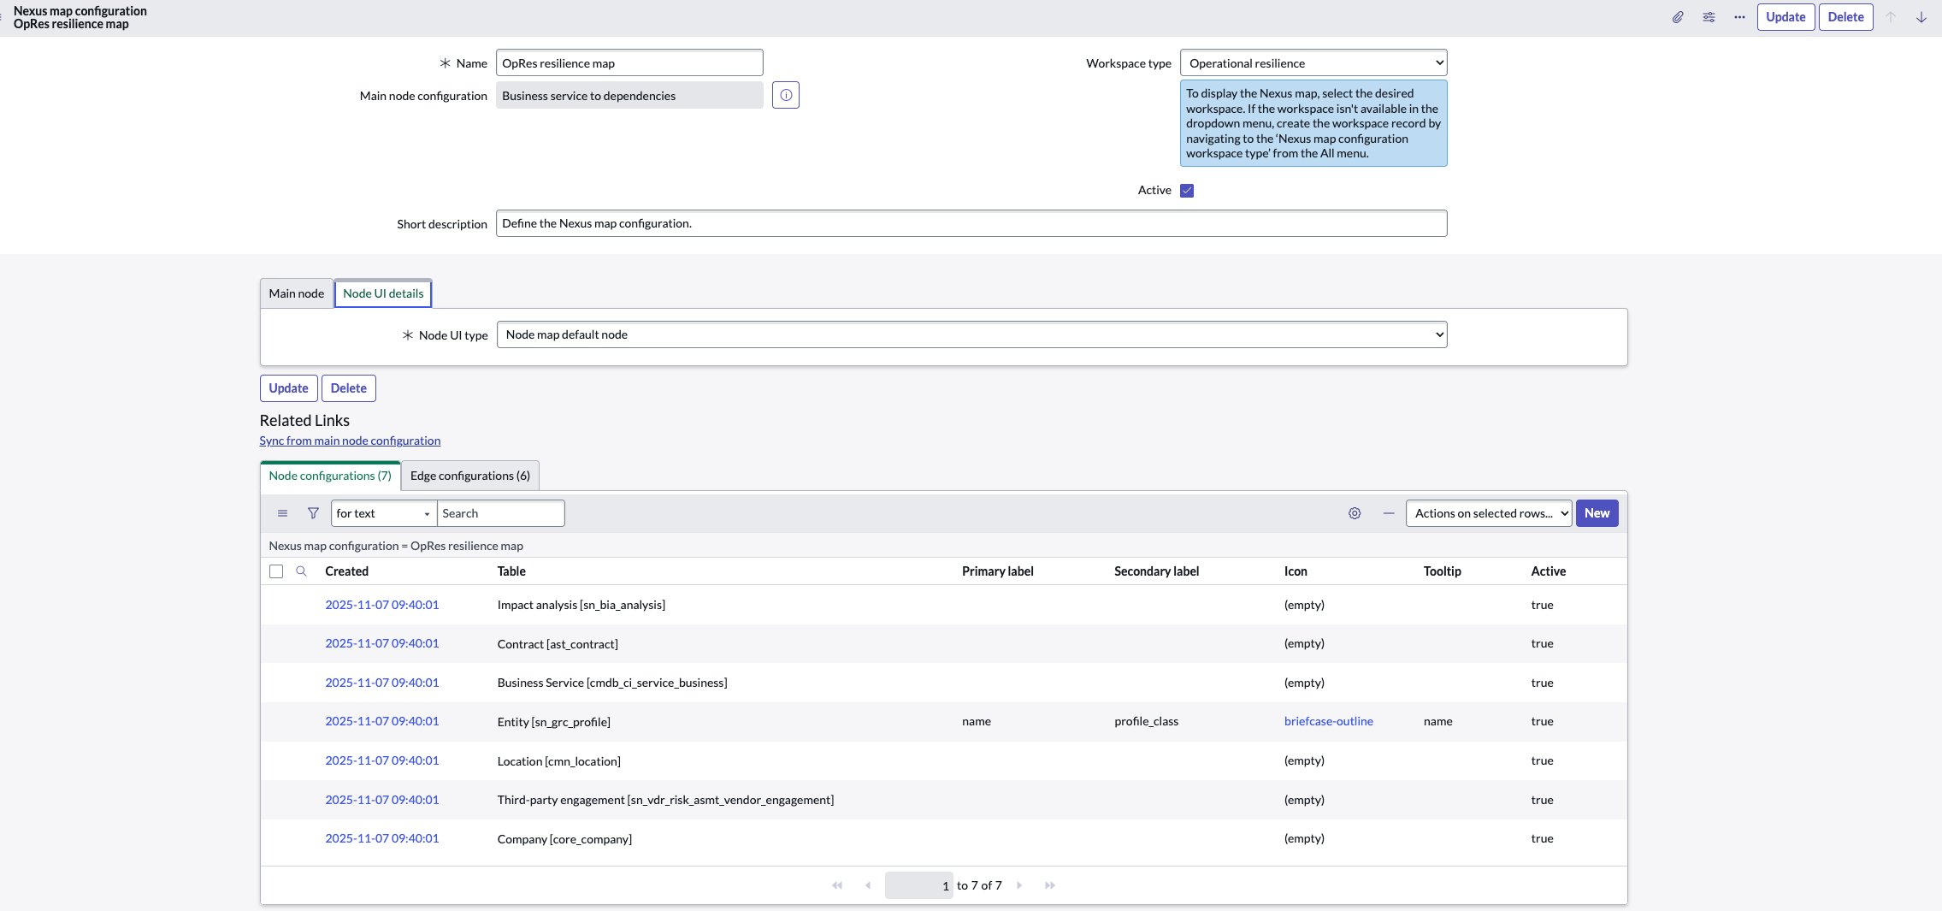Jump to first page of list
This screenshot has width=1942, height=911.
click(x=837, y=885)
